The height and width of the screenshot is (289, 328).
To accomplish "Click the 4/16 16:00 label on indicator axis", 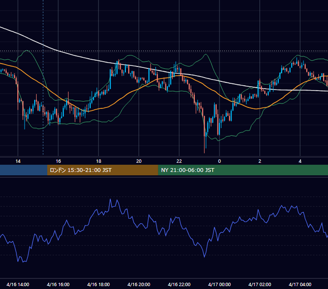I will coord(58,284).
